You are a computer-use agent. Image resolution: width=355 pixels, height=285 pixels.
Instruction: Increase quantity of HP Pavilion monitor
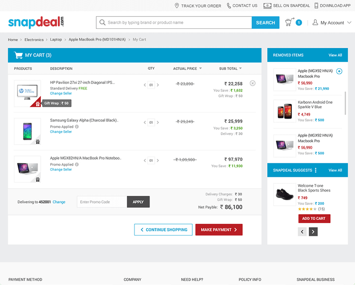[x=158, y=85]
